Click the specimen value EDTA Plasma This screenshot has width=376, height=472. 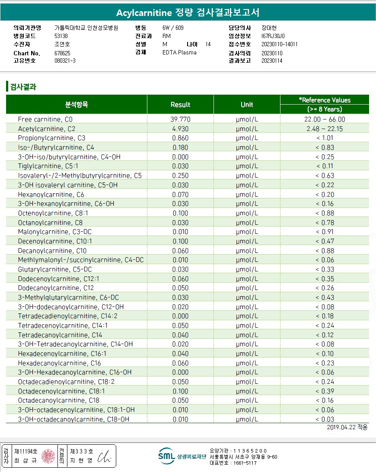[179, 52]
